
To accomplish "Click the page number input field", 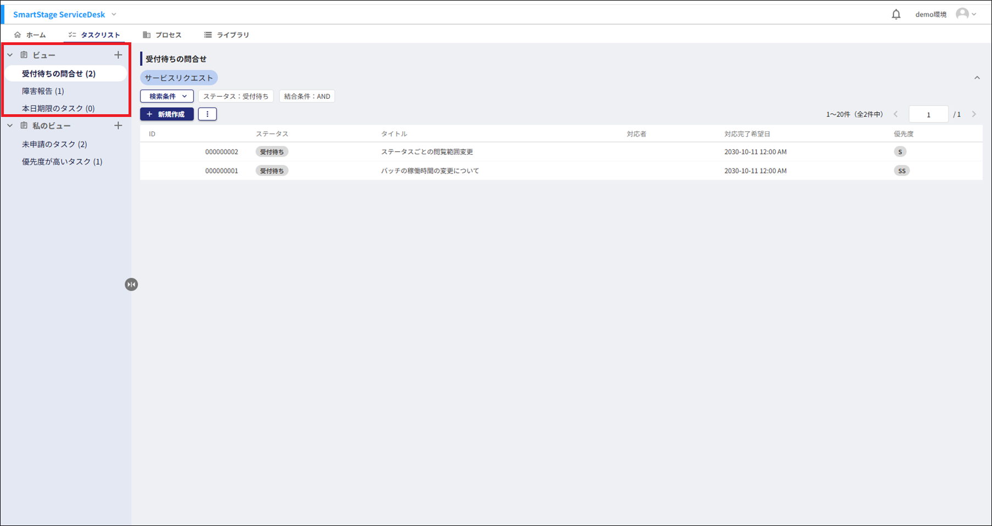I will 928,114.
